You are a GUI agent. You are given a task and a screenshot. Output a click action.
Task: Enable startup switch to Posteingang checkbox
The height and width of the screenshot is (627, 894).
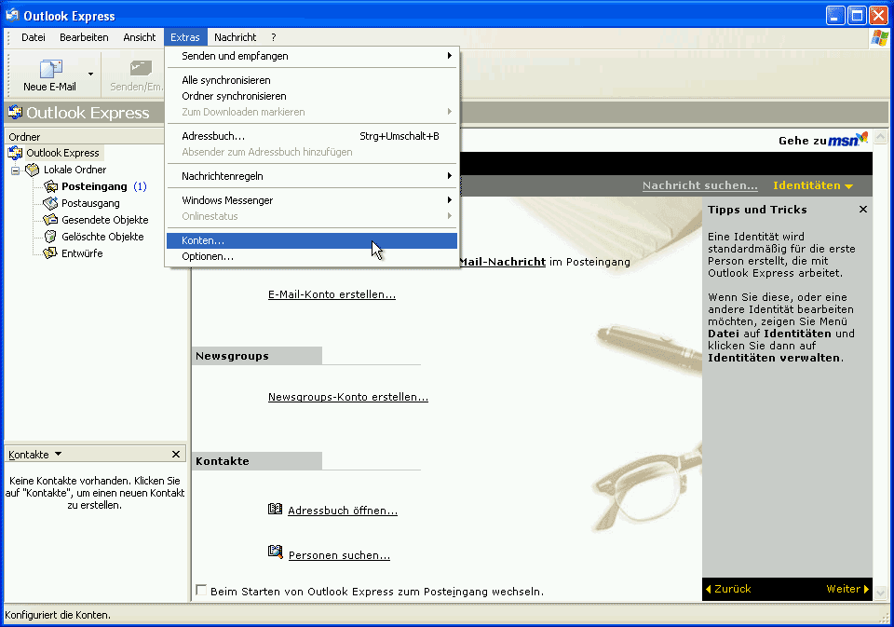pyautogui.click(x=200, y=590)
